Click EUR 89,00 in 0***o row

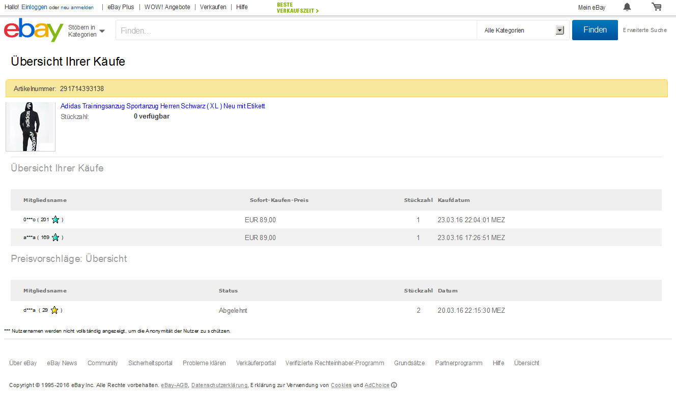pyautogui.click(x=260, y=220)
